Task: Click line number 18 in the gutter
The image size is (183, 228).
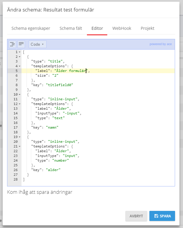Action: tap(16, 132)
